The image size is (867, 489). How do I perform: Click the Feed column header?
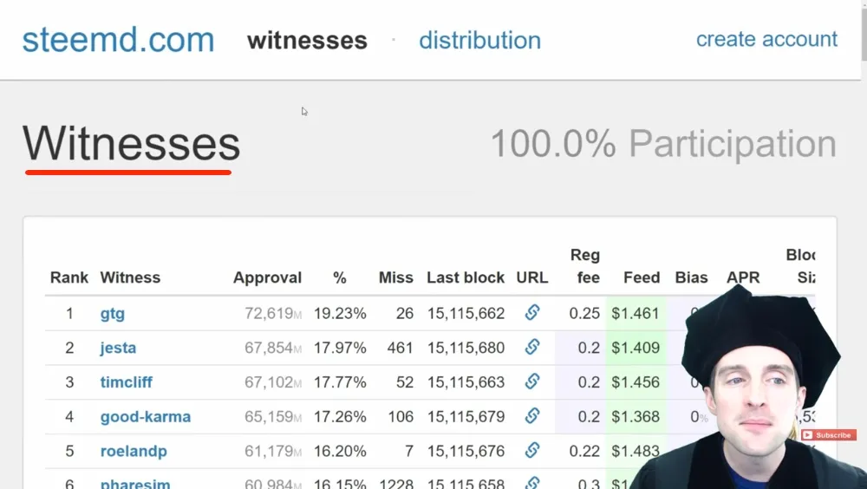642,277
